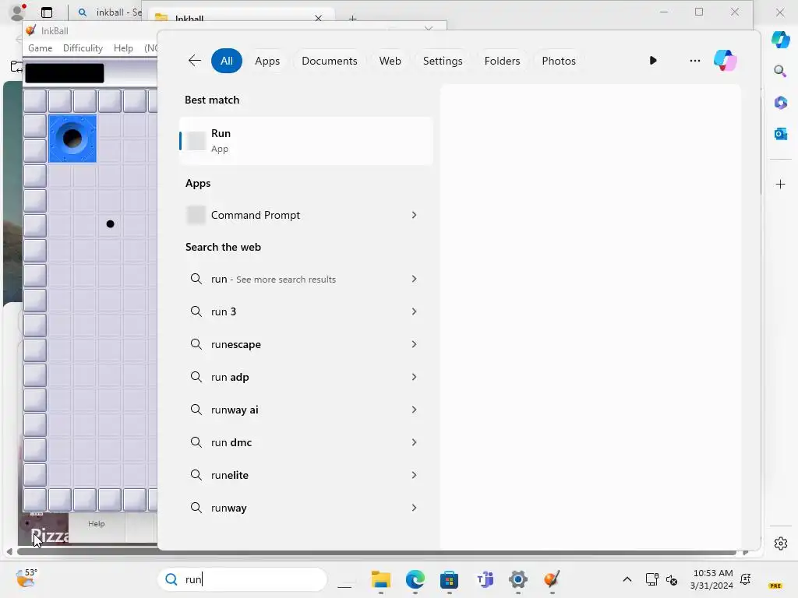Click the Edge sidebar Copilot icon
Viewport: 798px width, 598px height.
781,39
